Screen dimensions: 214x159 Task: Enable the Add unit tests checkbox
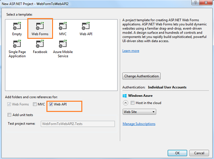(10, 115)
